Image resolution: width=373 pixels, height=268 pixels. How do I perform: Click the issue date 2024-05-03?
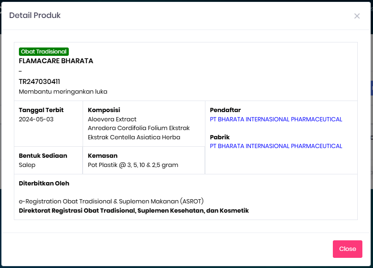pos(36,119)
